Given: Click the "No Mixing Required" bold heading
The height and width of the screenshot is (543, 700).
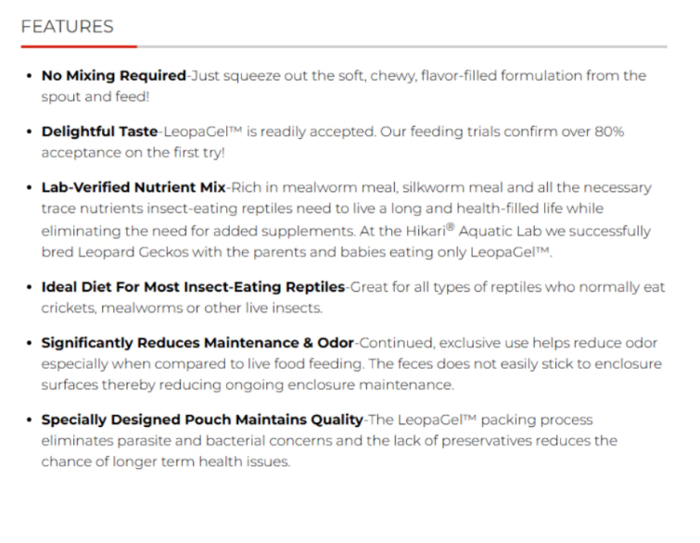Looking at the screenshot, I should 113,76.
